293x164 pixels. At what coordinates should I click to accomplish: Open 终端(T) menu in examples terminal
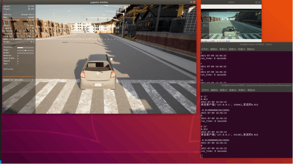click(242, 90)
